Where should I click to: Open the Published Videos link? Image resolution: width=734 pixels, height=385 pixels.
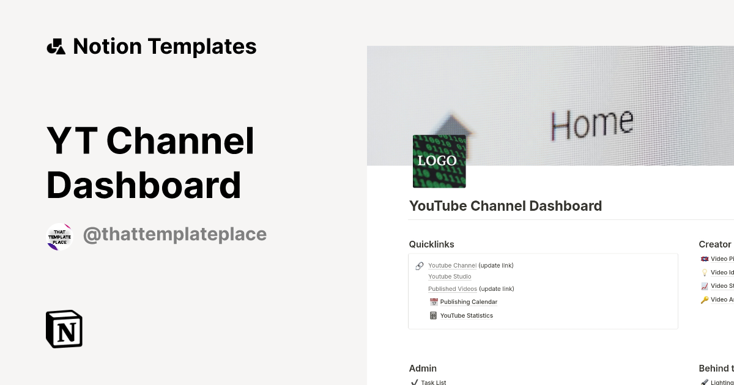[x=453, y=288]
